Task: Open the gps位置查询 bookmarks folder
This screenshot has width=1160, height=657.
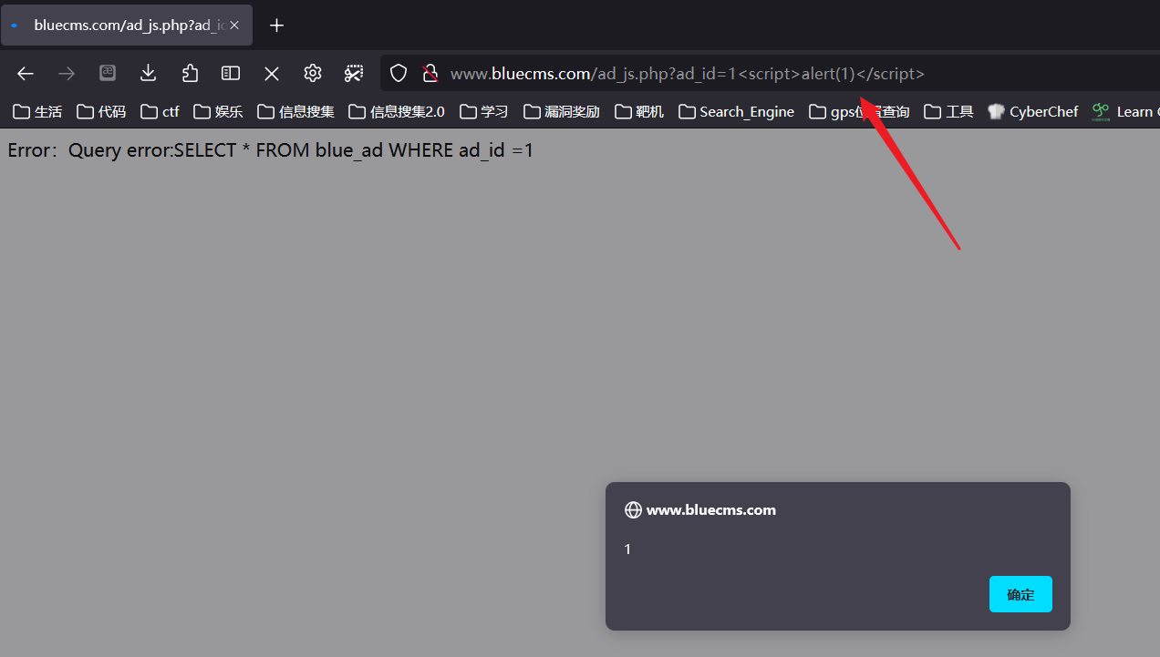Action: [x=859, y=111]
